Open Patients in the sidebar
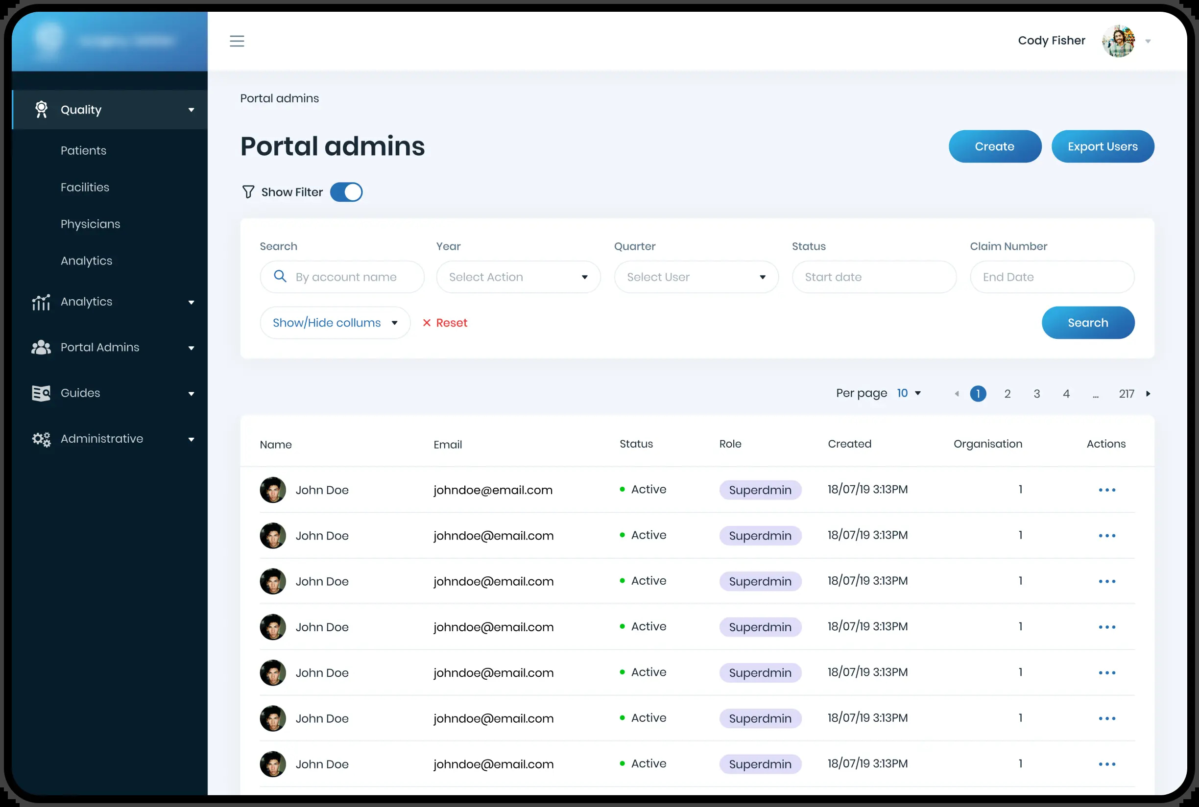 pos(83,150)
